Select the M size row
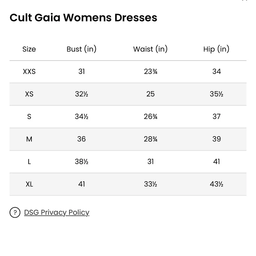 pyautogui.click(x=29, y=139)
